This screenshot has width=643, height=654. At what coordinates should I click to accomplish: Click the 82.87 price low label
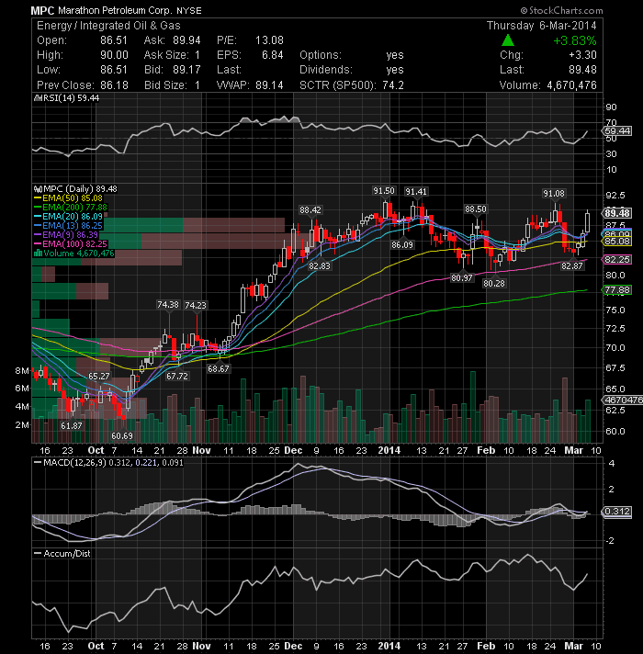point(572,266)
